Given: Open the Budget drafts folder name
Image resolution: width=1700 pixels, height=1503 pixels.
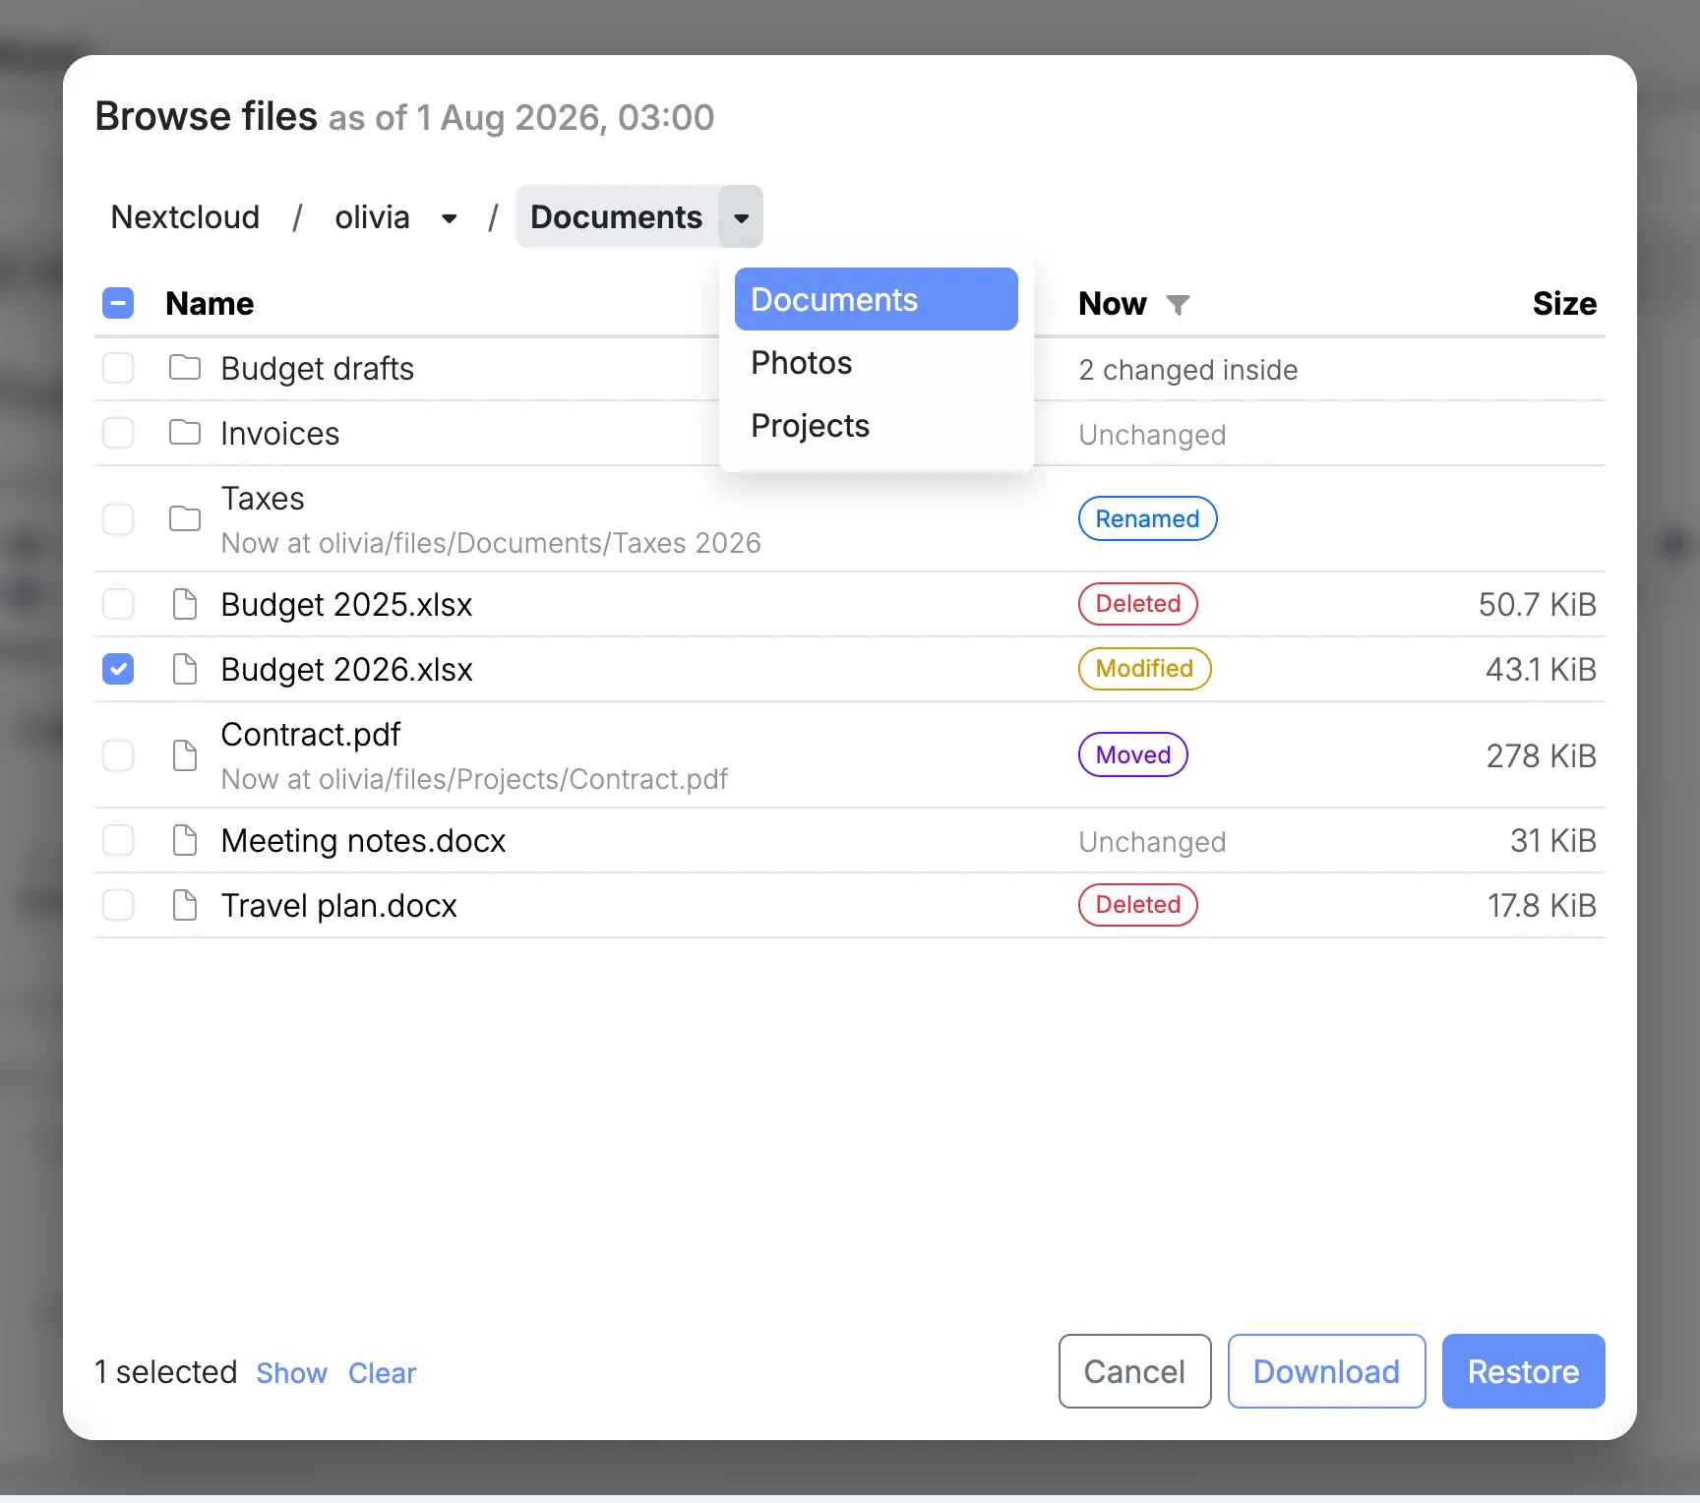Looking at the screenshot, I should [x=317, y=368].
